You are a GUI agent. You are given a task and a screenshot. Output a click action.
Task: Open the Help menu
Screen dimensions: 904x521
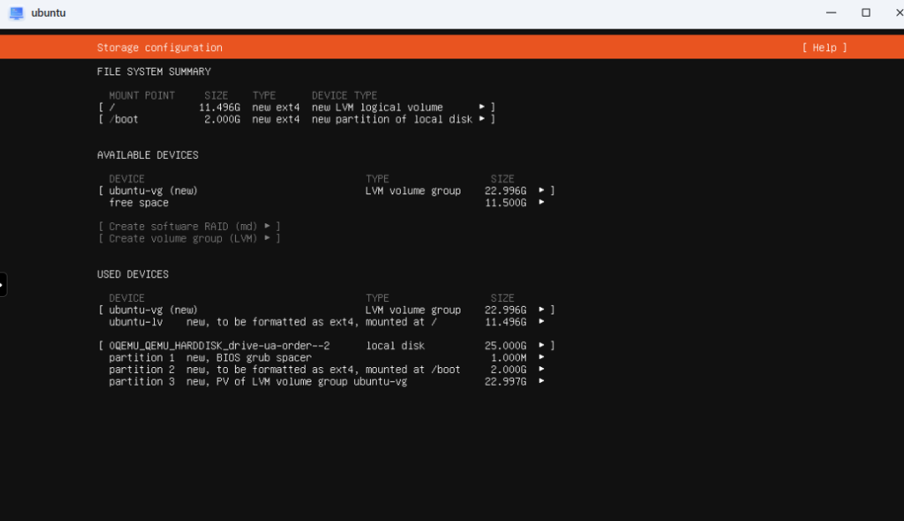(x=824, y=48)
